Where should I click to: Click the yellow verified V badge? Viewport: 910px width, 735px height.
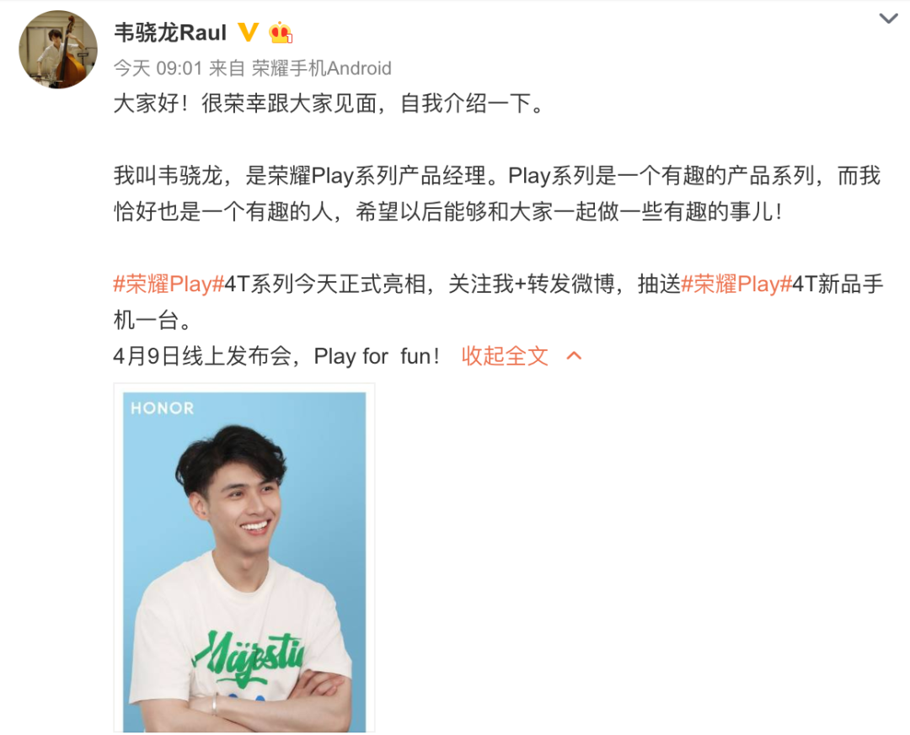[249, 33]
